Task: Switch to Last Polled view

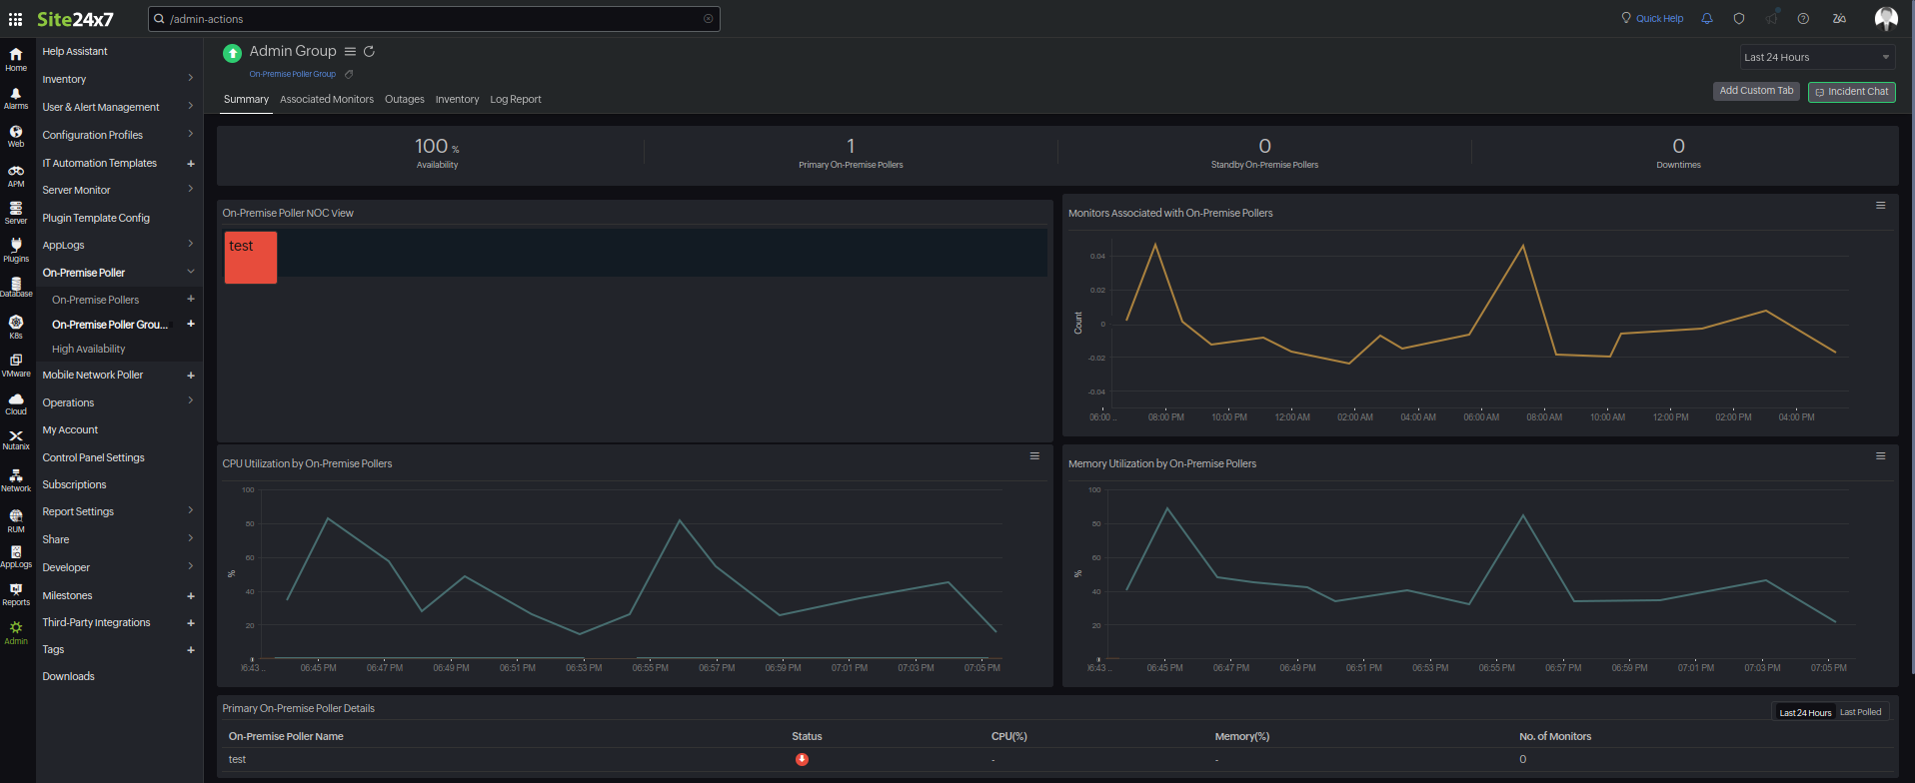Action: click(1860, 712)
